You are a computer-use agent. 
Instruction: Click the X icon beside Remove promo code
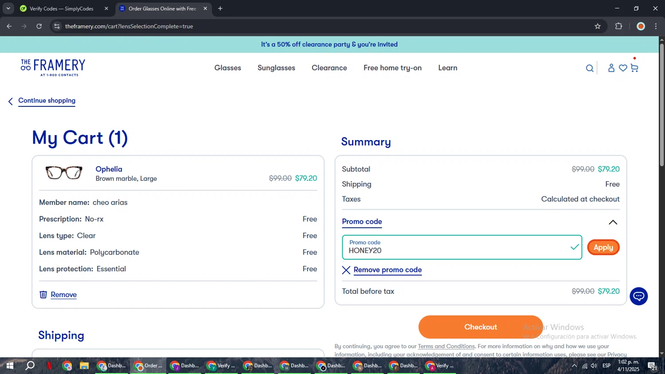[346, 270]
